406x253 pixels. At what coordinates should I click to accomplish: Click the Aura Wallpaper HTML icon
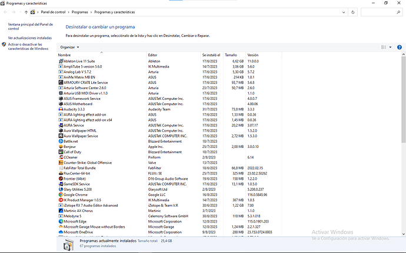click(x=61, y=131)
